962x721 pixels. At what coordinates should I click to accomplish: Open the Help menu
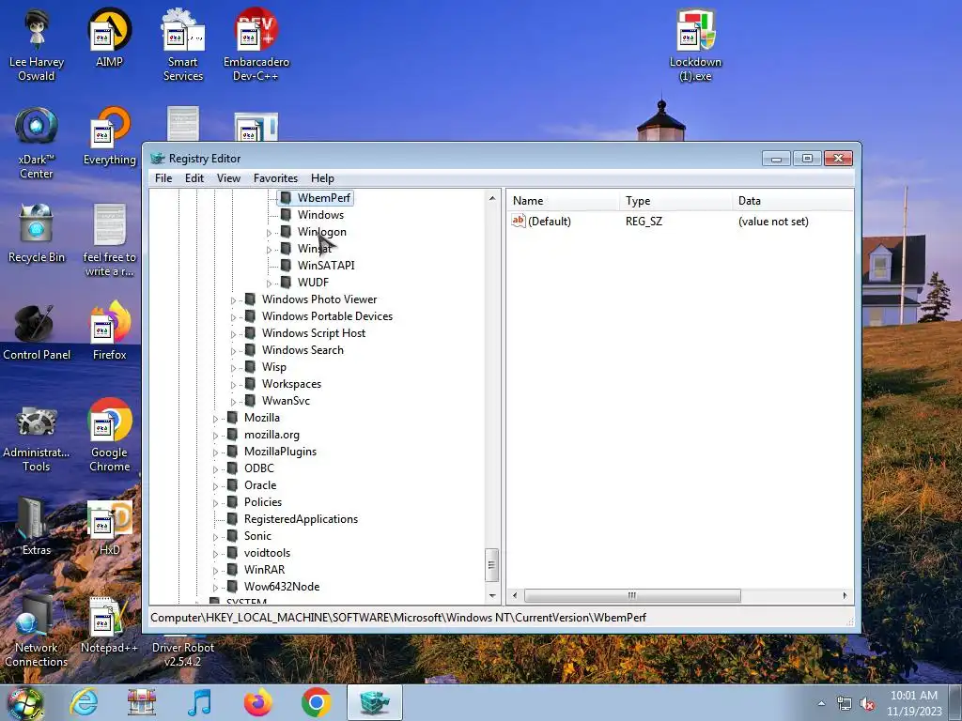click(x=322, y=177)
